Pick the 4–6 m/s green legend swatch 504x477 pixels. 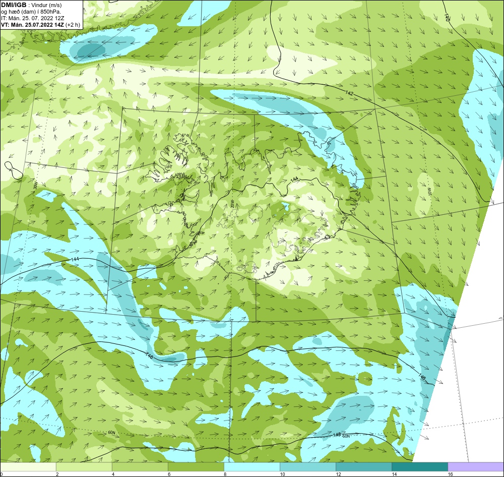coord(140,466)
